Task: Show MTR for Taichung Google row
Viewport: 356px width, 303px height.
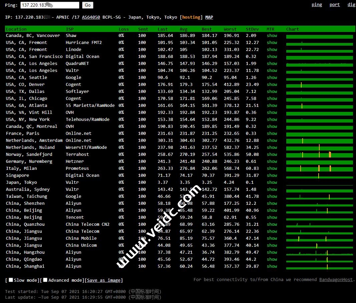Action: pos(272,196)
